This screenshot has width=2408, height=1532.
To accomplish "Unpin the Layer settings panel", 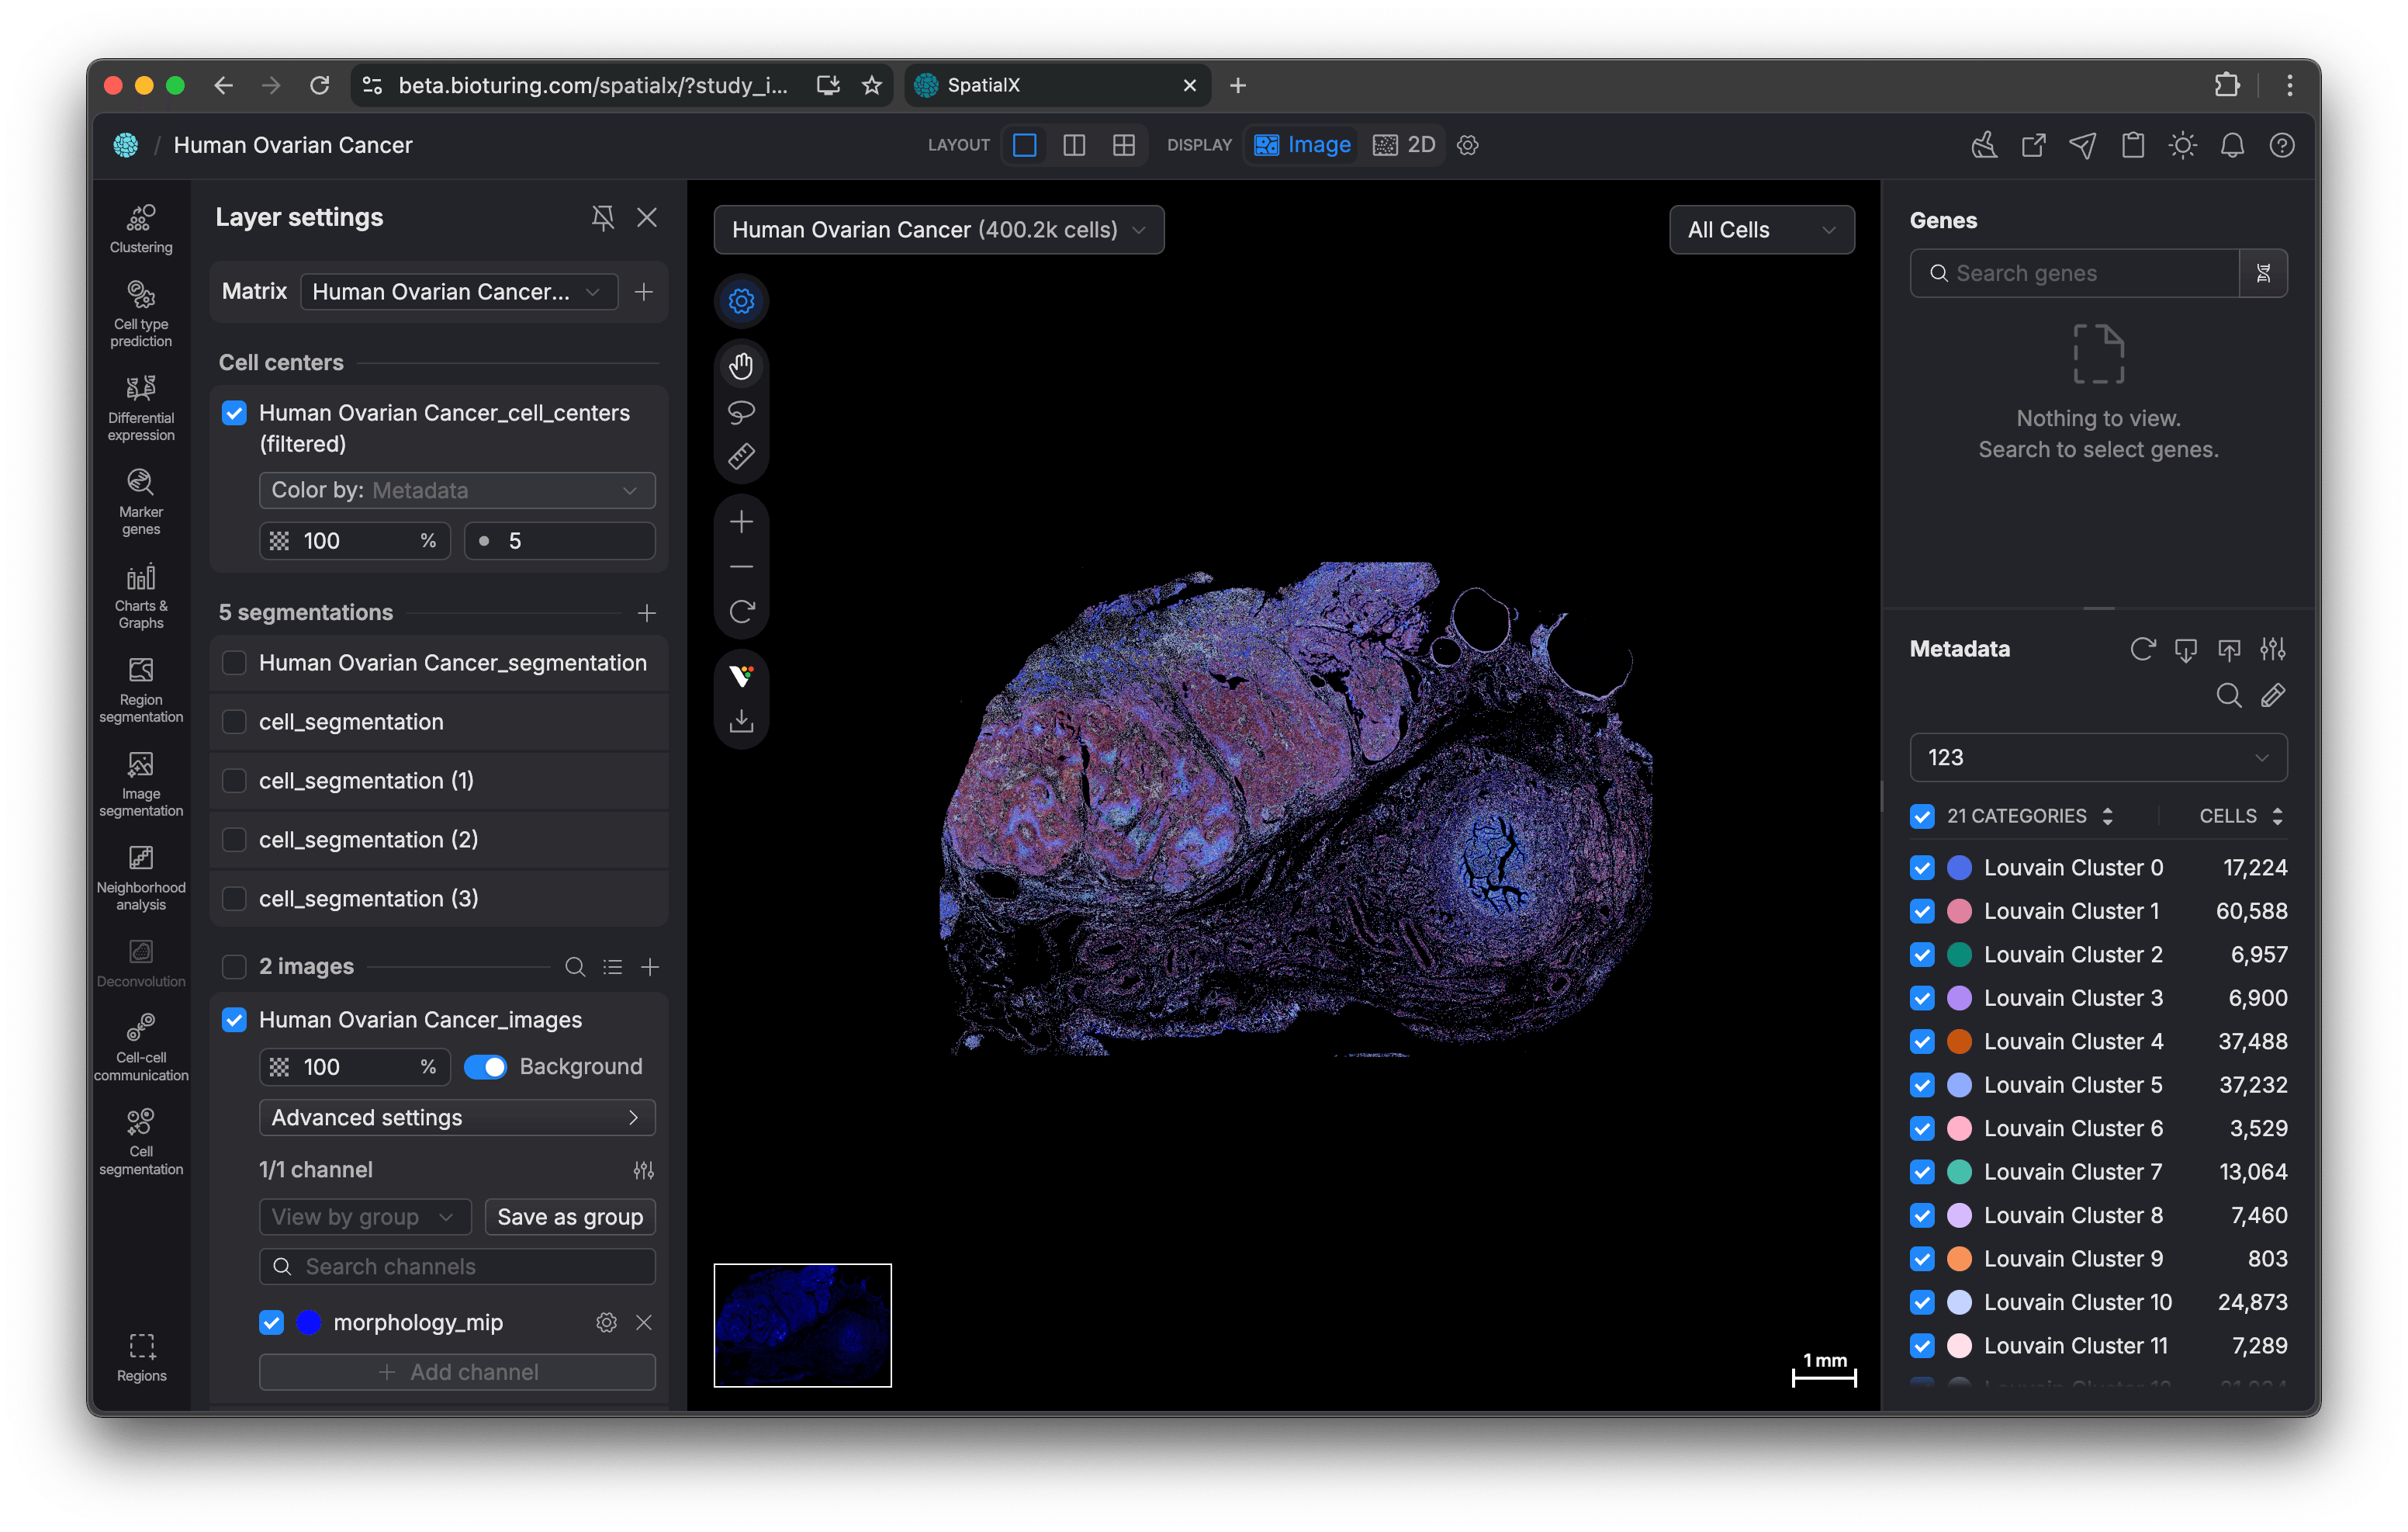I will (x=602, y=217).
